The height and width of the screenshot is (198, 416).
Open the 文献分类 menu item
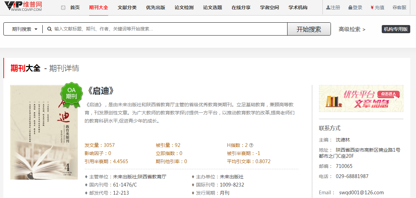pyautogui.click(x=127, y=7)
